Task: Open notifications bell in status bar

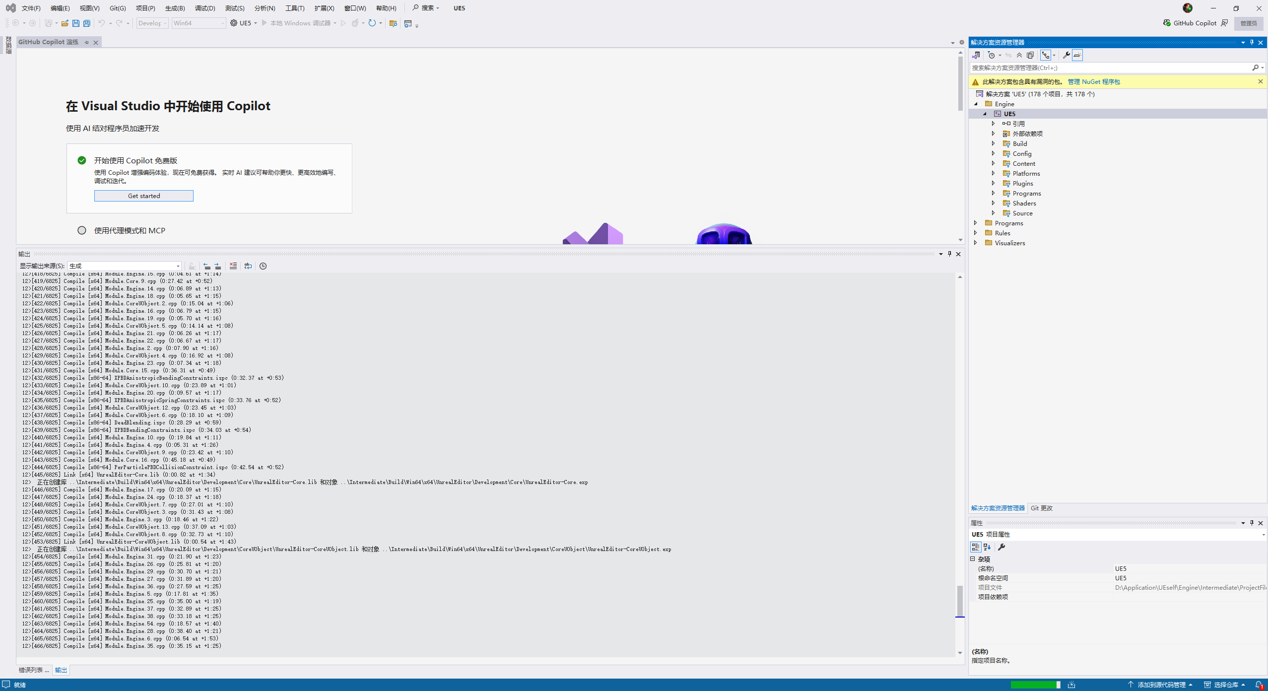Action: 1259,685
